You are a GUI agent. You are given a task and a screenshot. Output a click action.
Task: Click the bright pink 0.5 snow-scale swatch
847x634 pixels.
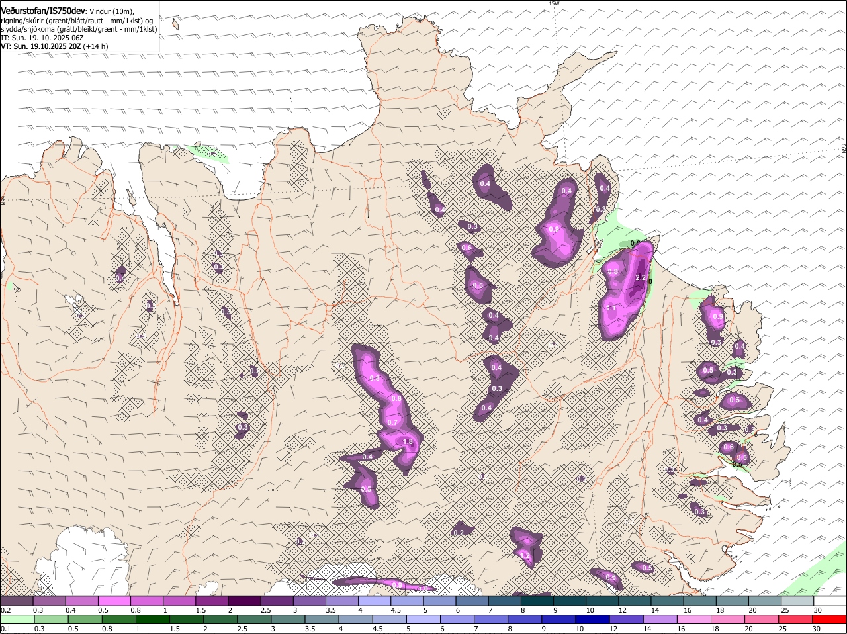[x=114, y=601]
